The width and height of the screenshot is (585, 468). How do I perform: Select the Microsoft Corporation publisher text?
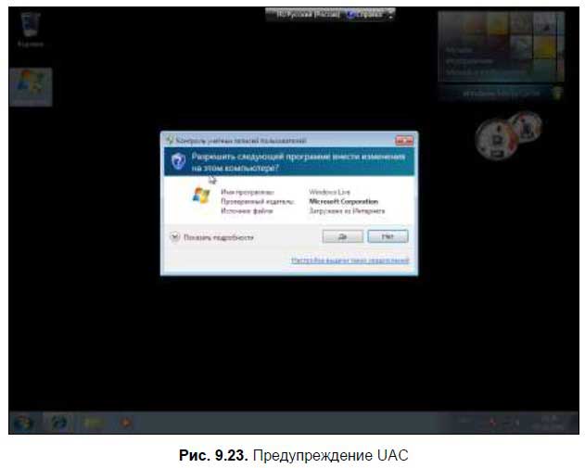344,201
